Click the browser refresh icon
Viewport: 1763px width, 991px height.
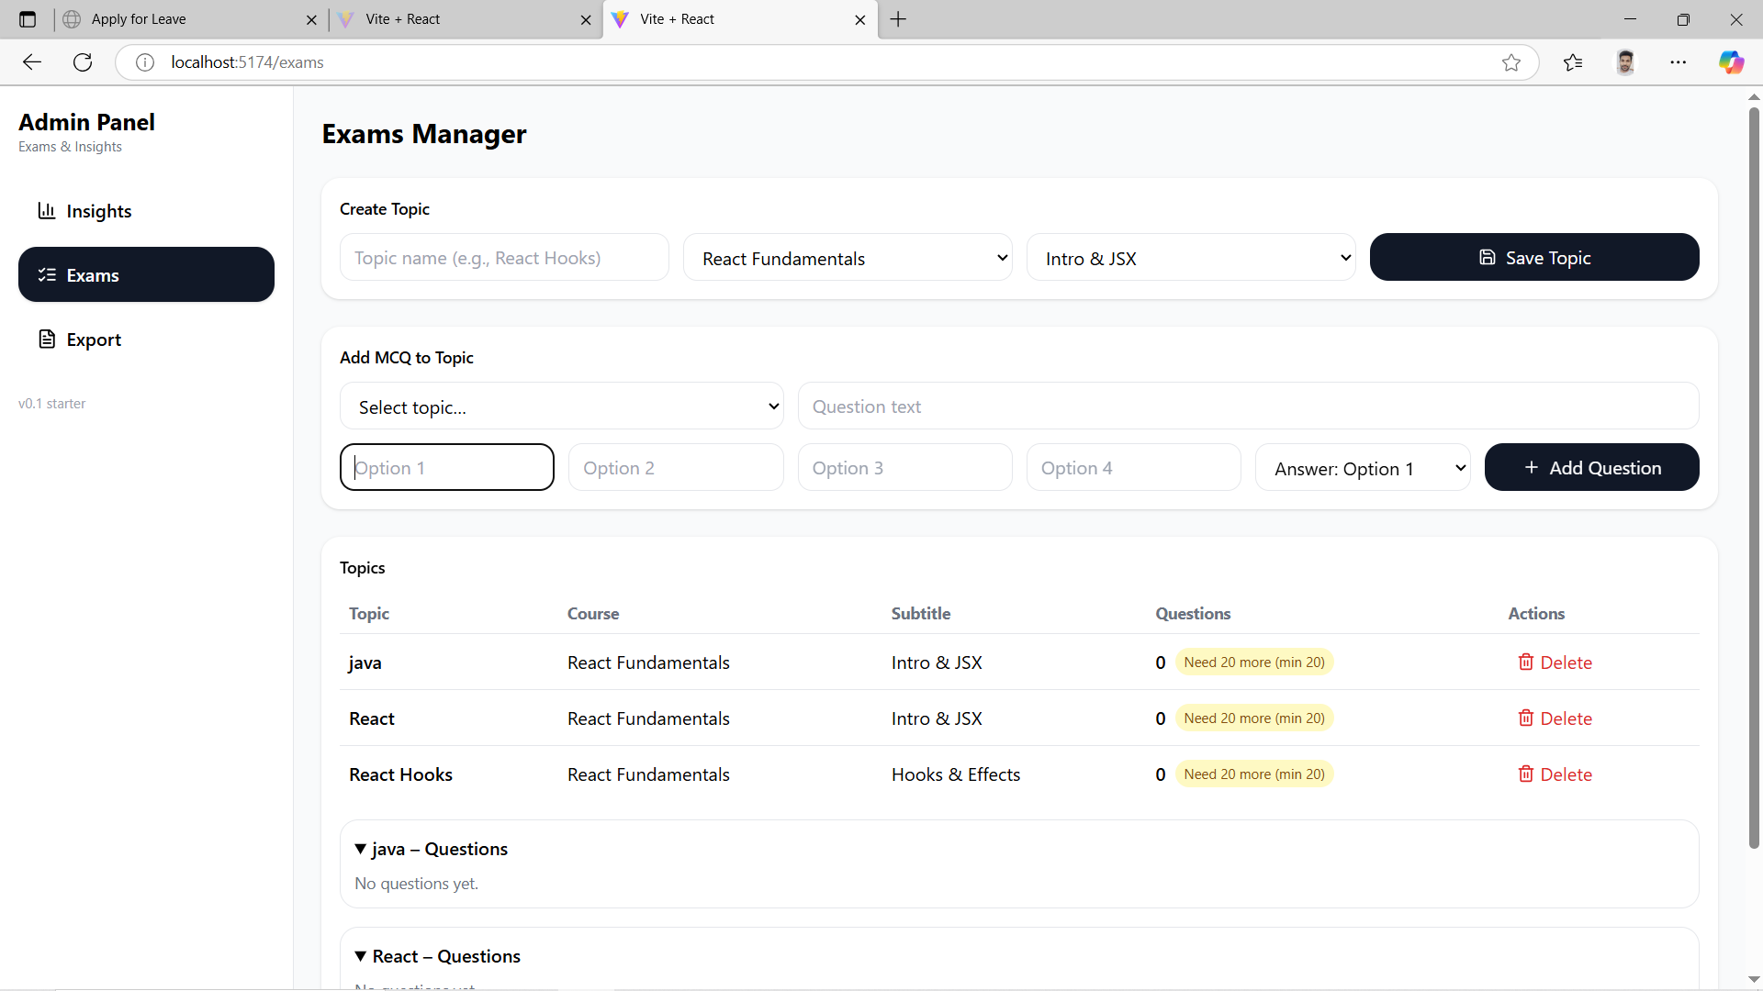(x=83, y=62)
